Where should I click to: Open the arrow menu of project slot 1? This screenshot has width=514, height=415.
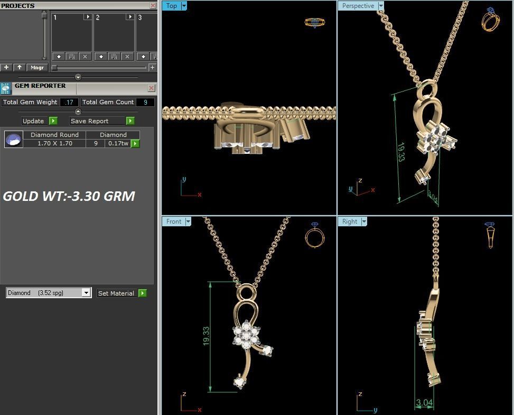(88, 17)
